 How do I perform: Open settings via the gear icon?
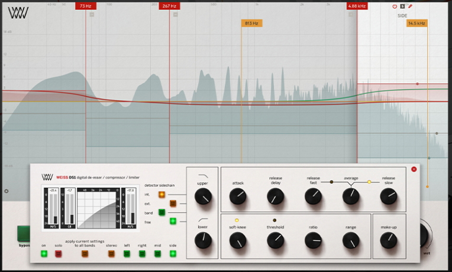tap(7, 191)
